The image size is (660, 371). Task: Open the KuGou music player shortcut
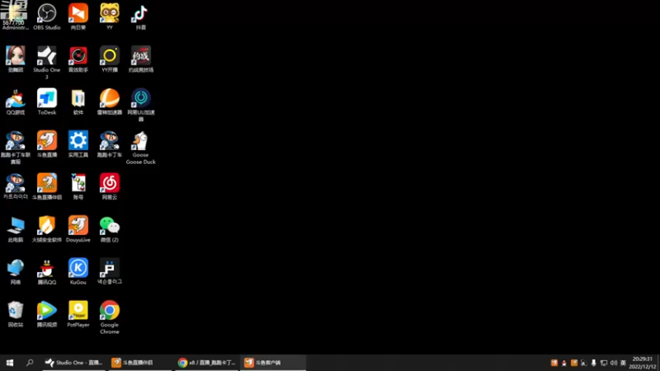[x=78, y=271]
